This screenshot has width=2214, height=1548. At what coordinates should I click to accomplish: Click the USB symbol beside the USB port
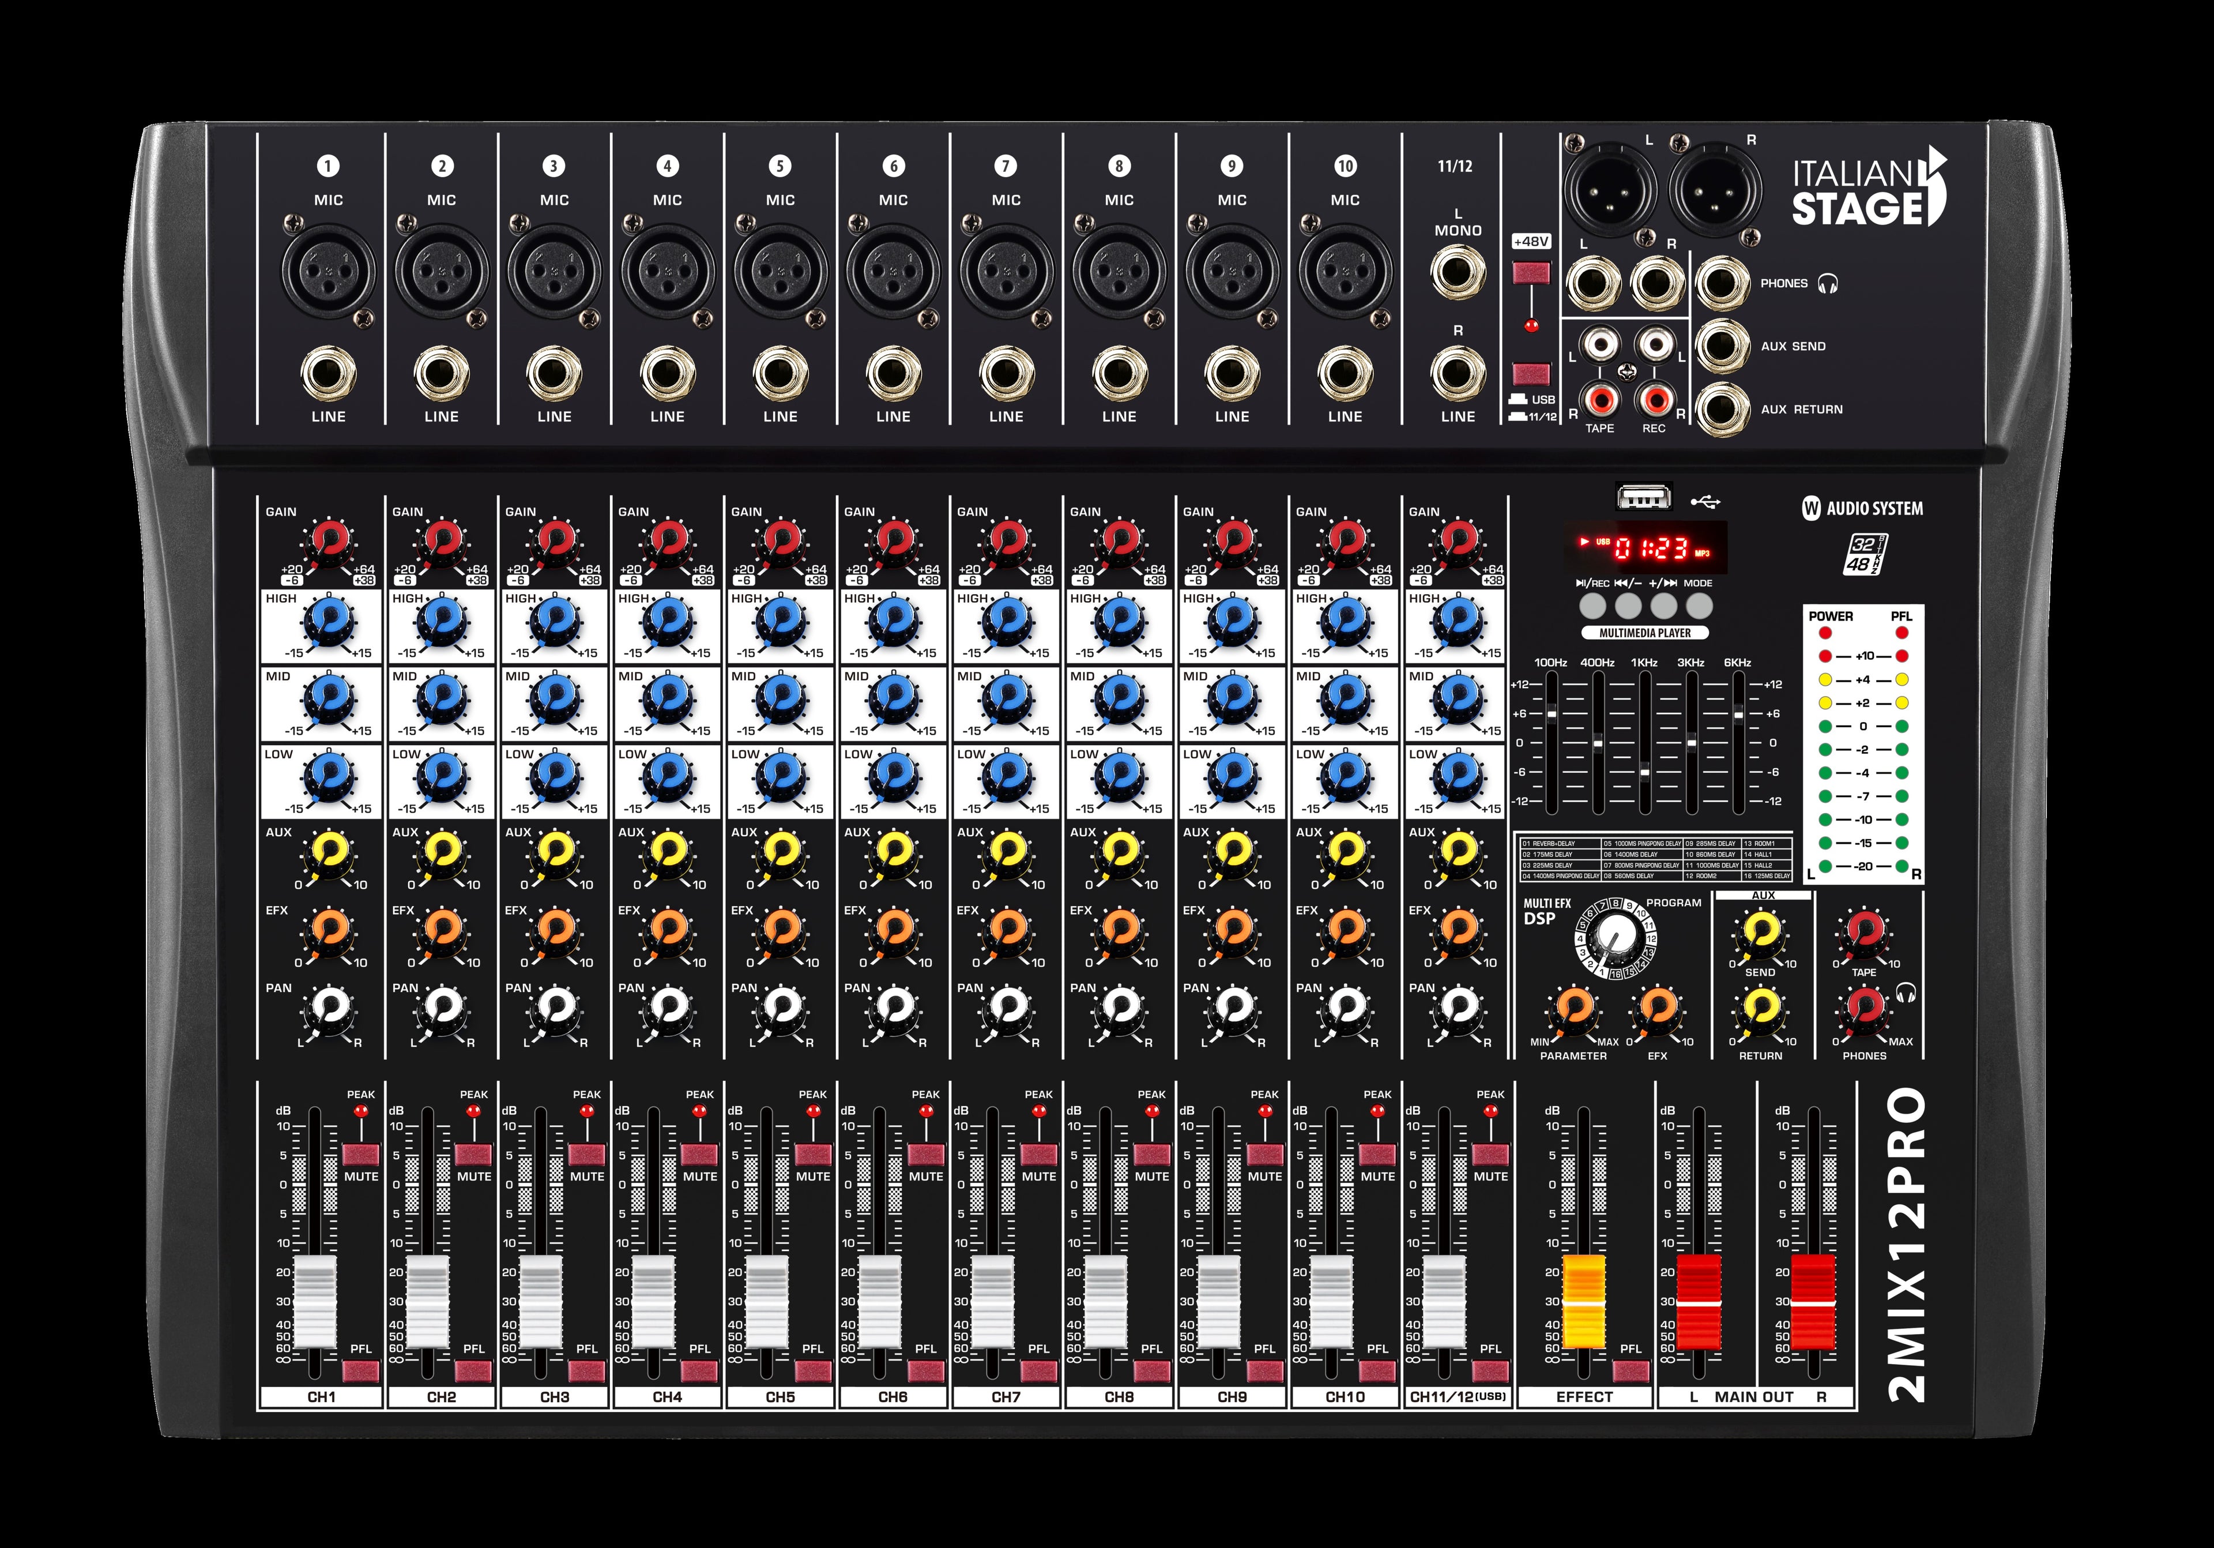click(x=1705, y=502)
